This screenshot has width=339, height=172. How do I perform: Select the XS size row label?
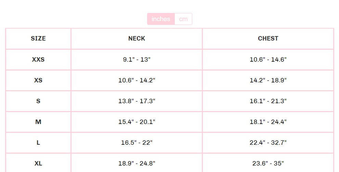tap(38, 80)
